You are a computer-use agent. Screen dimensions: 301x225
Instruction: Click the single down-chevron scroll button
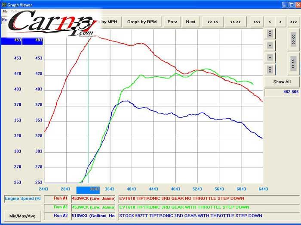270,57
